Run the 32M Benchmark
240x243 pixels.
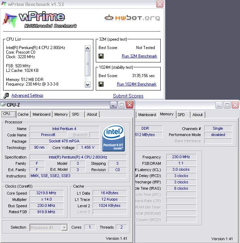coord(139,56)
